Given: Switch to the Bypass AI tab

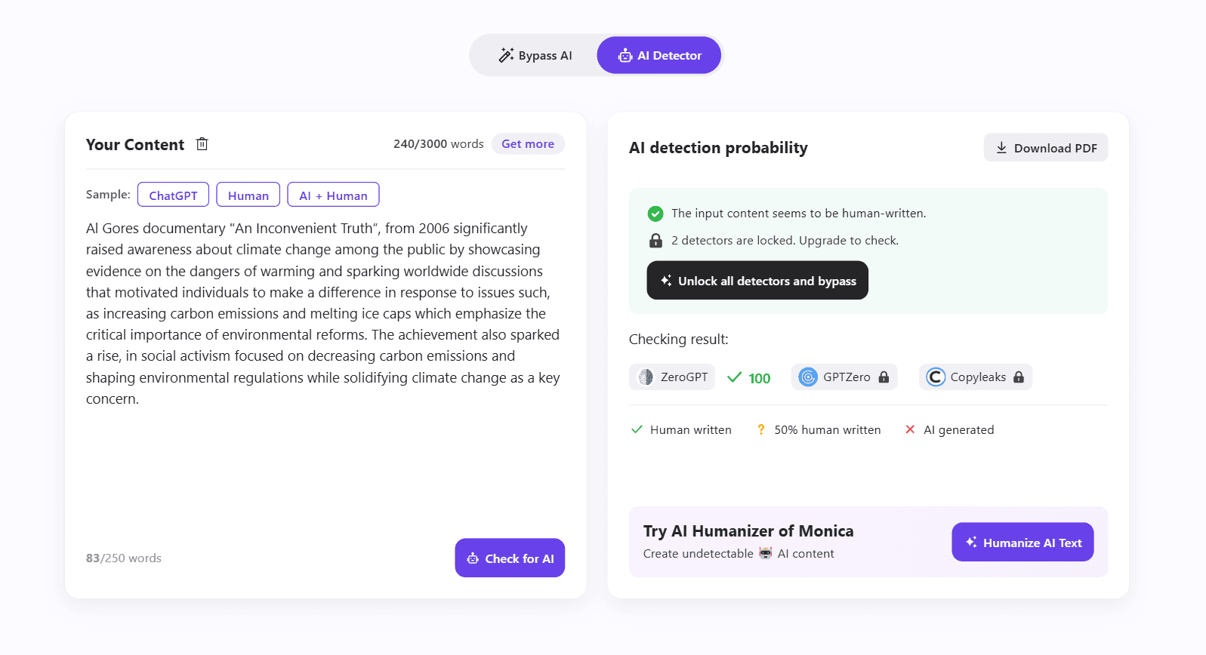Looking at the screenshot, I should (x=535, y=56).
